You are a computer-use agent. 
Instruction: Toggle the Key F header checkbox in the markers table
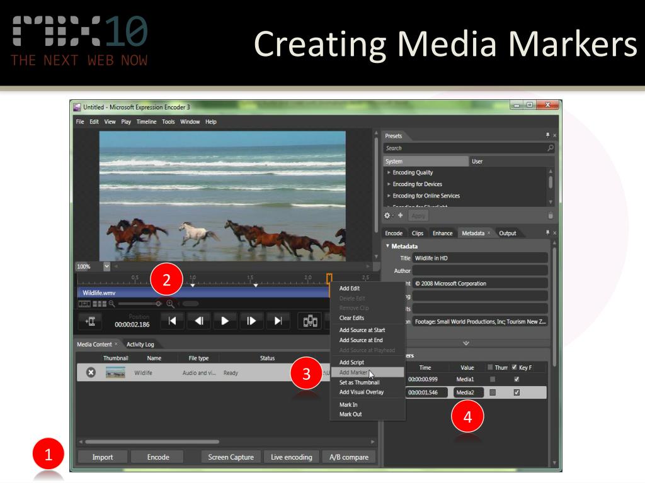point(514,367)
